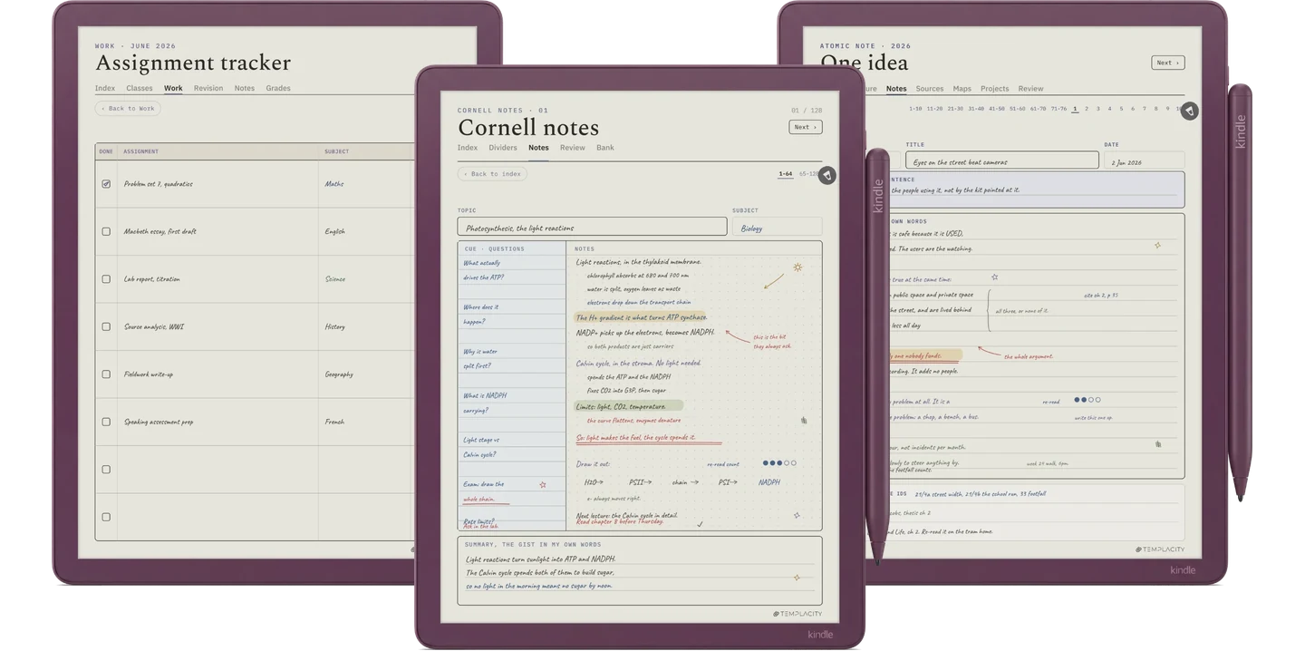
Task: Open the Projects tab on One idea page
Action: [x=995, y=89]
